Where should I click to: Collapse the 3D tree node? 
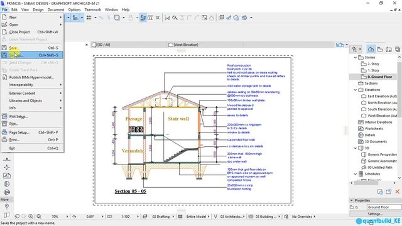[x=356, y=148]
